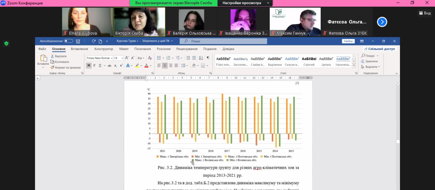Show next Zoom participants with the blue arrow
The image size is (435, 190).
pyautogui.click(x=382, y=22)
